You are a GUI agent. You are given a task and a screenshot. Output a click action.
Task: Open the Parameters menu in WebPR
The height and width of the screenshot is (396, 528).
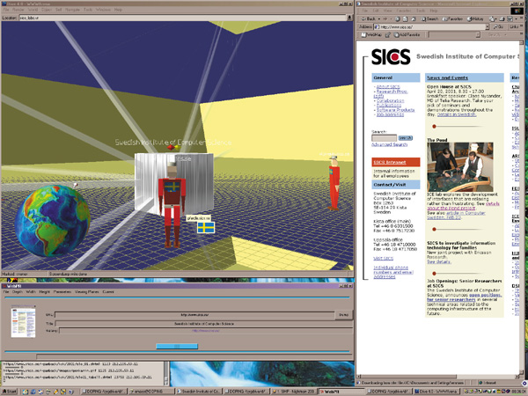pyautogui.click(x=62, y=292)
